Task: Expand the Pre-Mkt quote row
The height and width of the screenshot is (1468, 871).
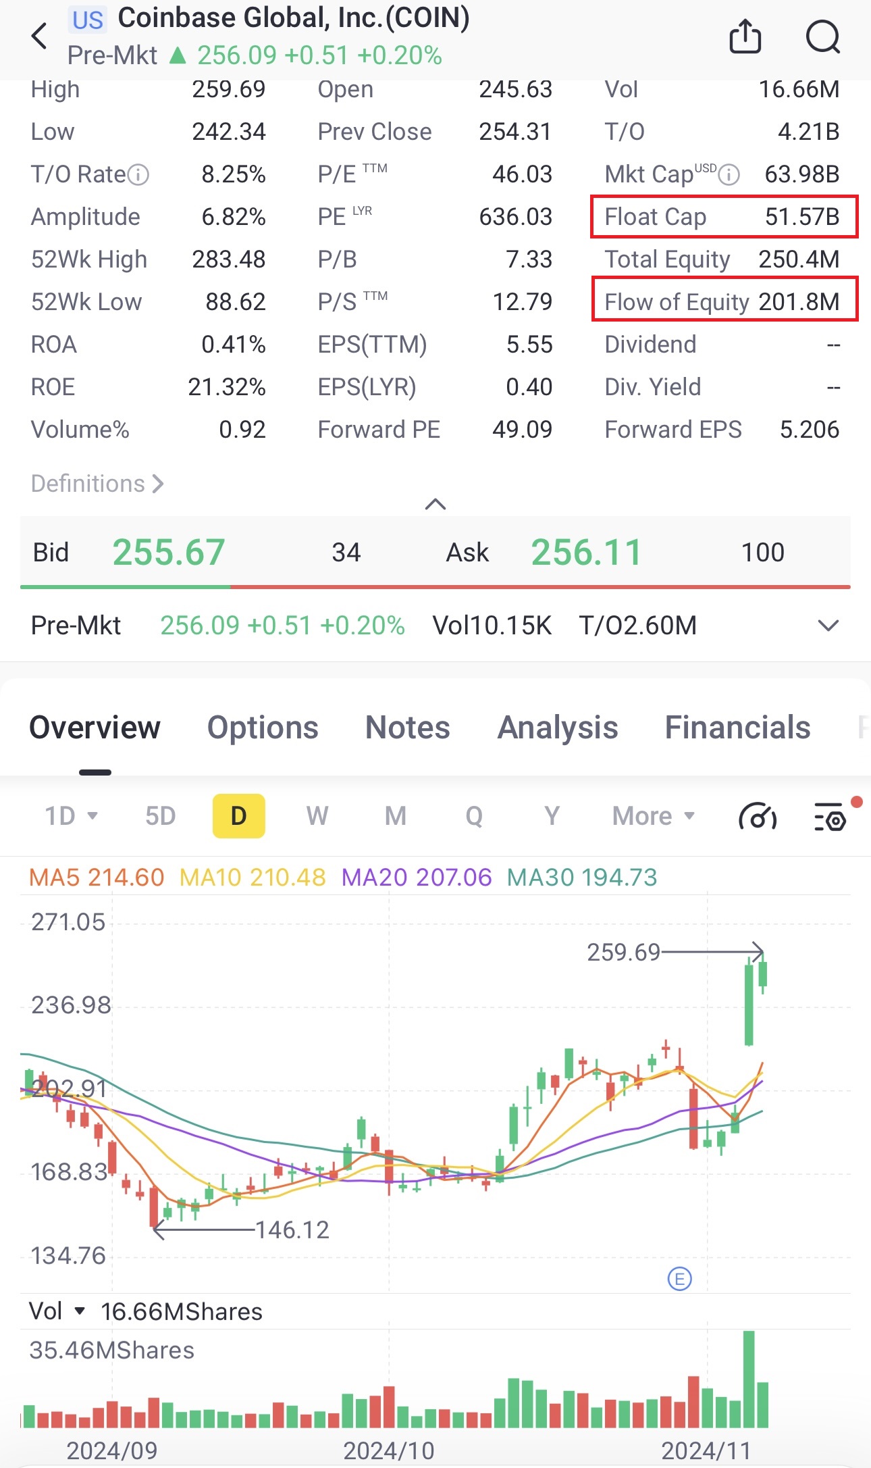Action: click(828, 626)
